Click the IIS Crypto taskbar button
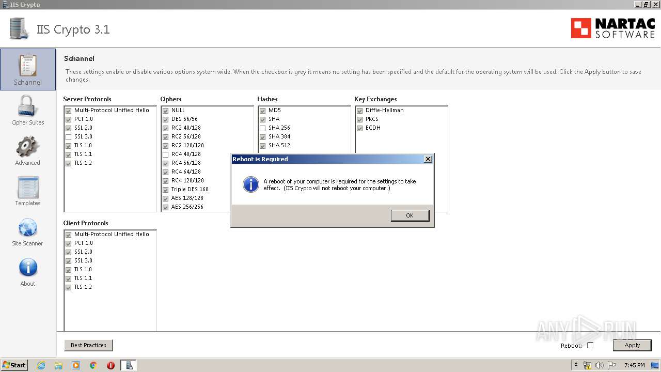The height and width of the screenshot is (372, 661). click(x=129, y=365)
